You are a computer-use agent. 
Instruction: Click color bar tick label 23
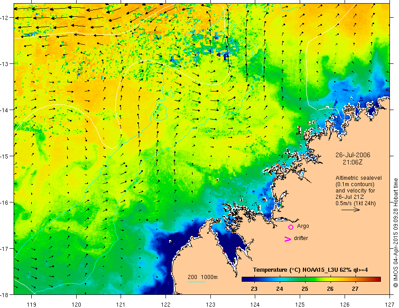254,289
